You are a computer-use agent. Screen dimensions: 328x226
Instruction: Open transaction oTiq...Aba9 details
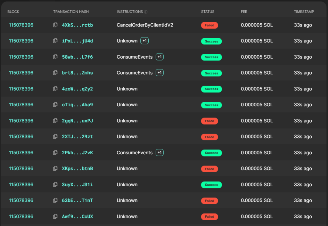click(77, 105)
